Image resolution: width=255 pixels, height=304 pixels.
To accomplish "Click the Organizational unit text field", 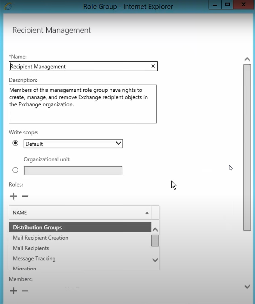I will pos(73,170).
